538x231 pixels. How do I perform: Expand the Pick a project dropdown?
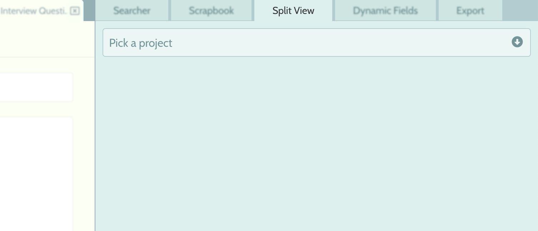click(x=317, y=42)
